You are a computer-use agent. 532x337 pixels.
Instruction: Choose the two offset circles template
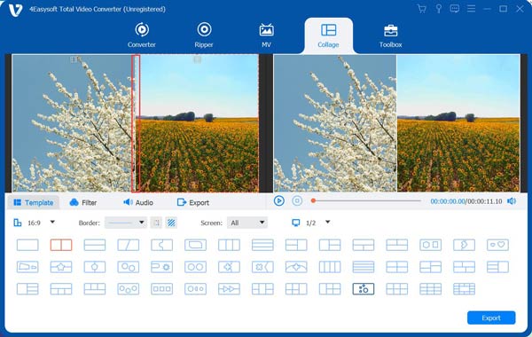(x=129, y=267)
